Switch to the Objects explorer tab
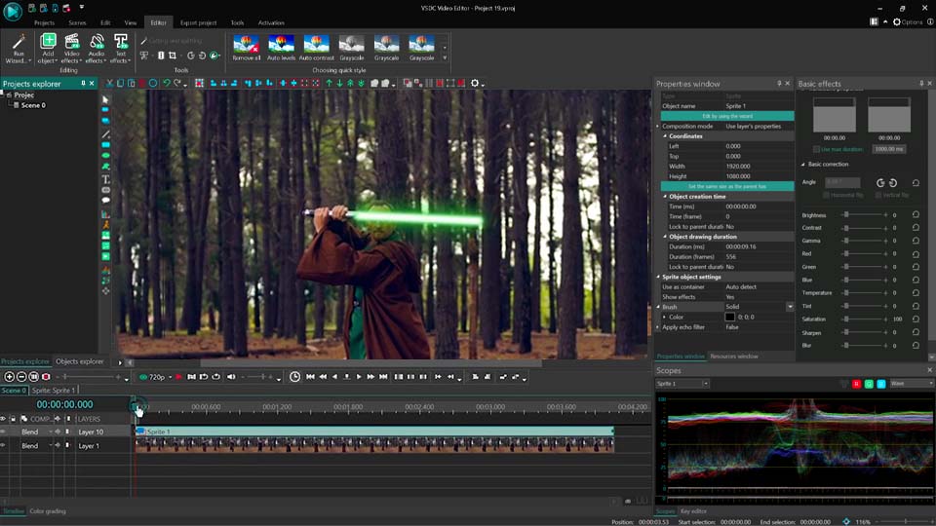Viewport: 936px width, 526px height. pos(79,361)
